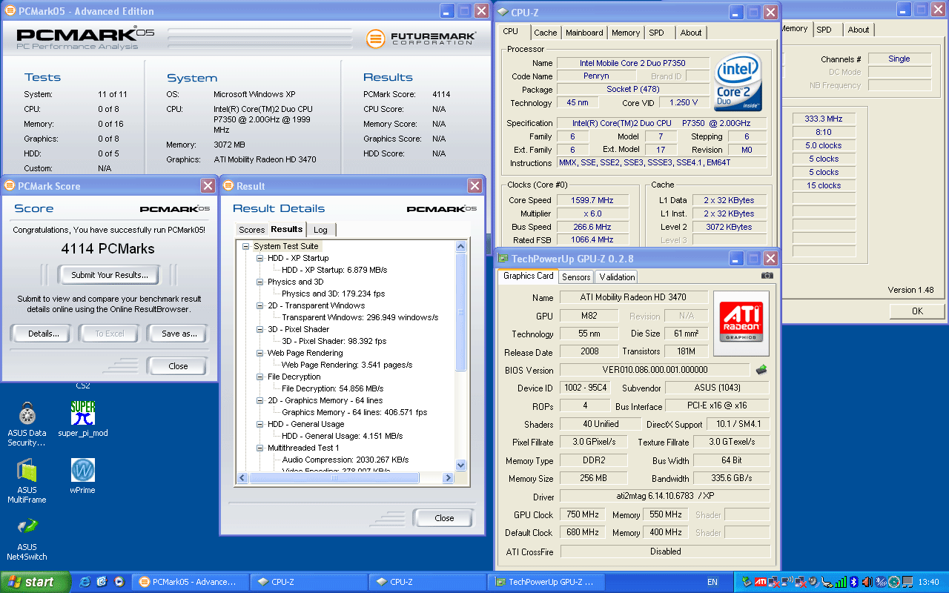Click Close button in Result Details window
949x593 pixels.
point(444,518)
